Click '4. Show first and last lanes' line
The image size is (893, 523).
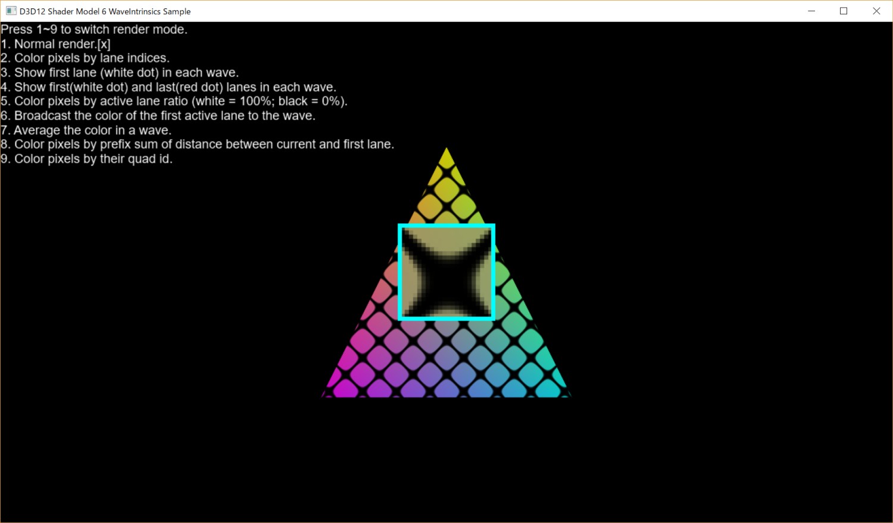(x=168, y=87)
